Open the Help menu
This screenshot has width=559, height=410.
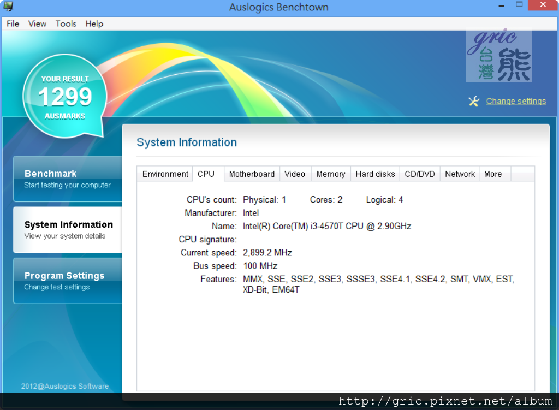(94, 23)
